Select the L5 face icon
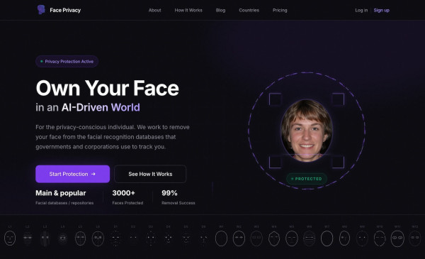425x259 pixels. point(80,238)
